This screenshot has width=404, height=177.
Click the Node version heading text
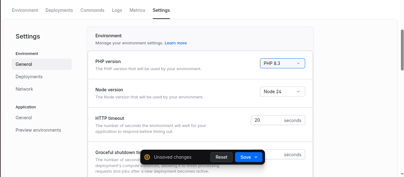pos(109,90)
